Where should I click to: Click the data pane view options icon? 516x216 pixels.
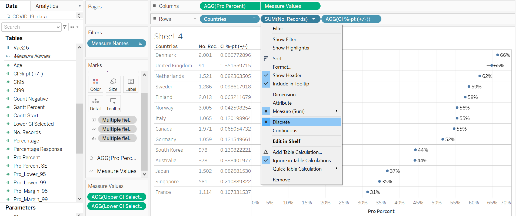(74, 27)
